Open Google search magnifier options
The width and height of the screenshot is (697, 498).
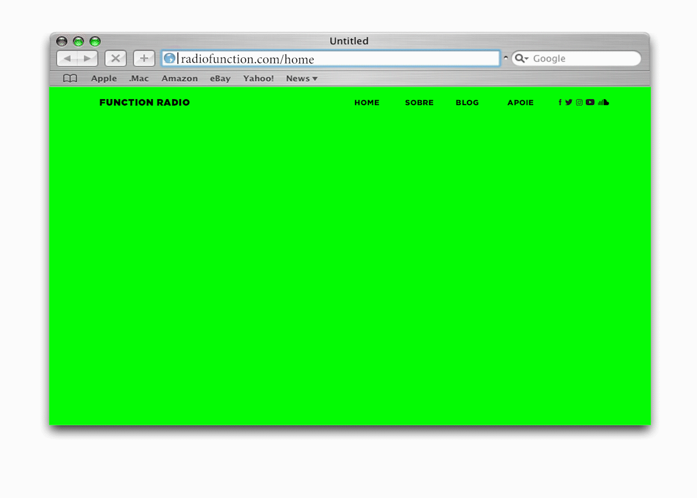pyautogui.click(x=521, y=58)
